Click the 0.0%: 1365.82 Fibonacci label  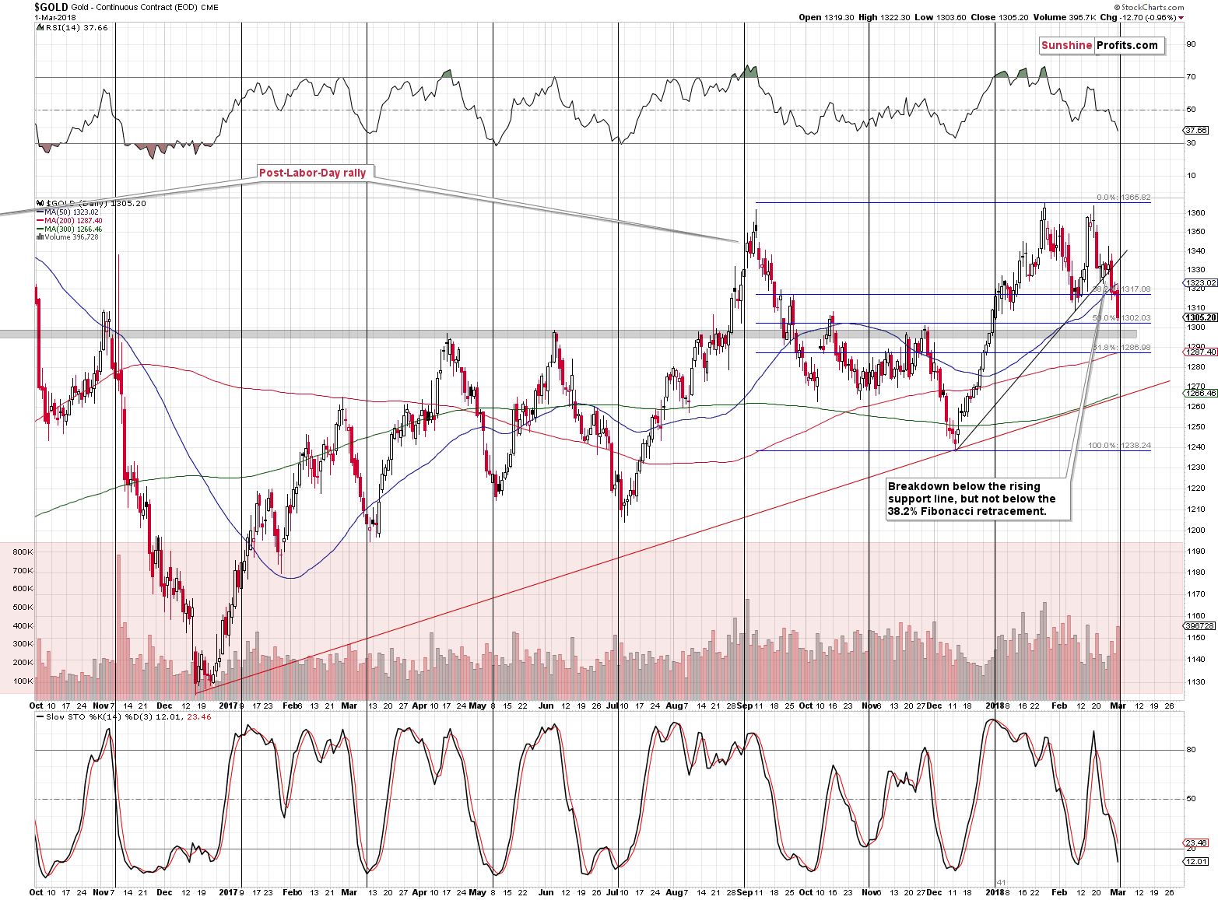pos(1123,198)
